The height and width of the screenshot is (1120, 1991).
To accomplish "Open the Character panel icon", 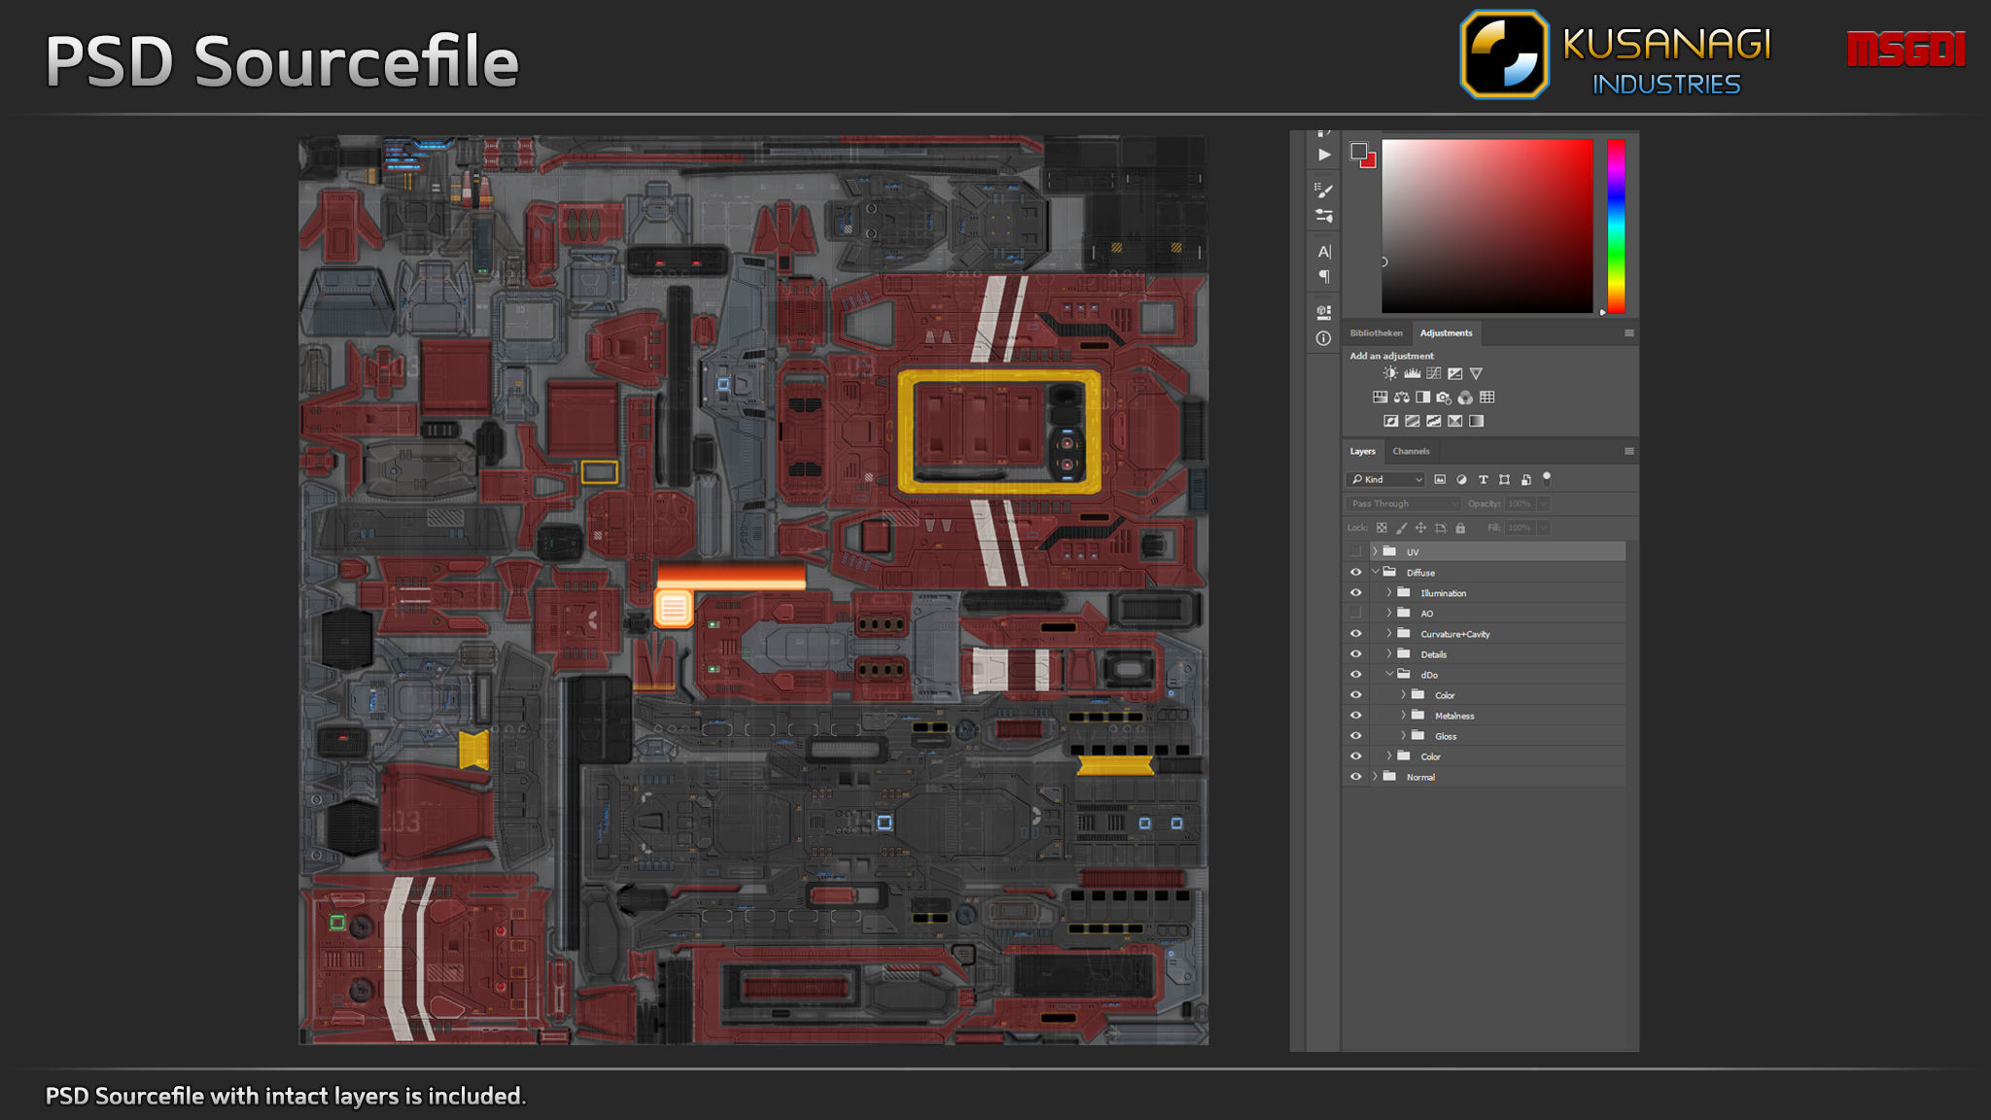I will 1323,252.
